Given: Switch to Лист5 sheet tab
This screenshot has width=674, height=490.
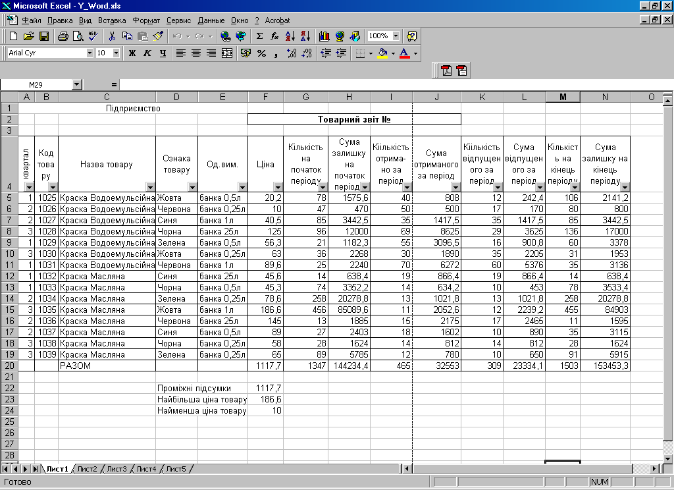Looking at the screenshot, I should 176,469.
